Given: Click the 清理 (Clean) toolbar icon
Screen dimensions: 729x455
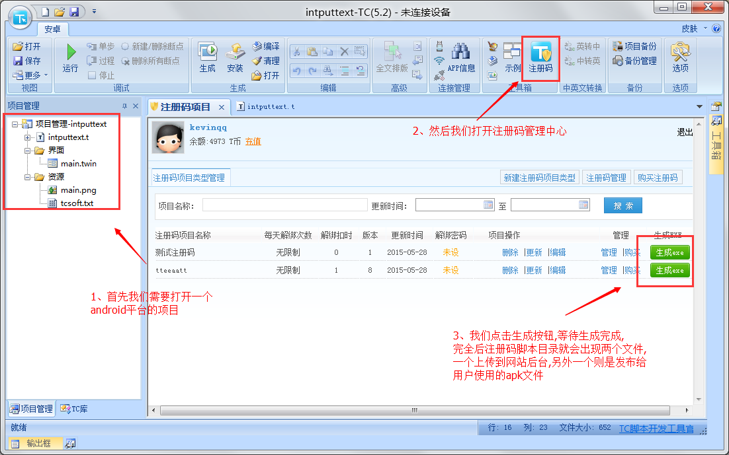Looking at the screenshot, I should [x=266, y=61].
